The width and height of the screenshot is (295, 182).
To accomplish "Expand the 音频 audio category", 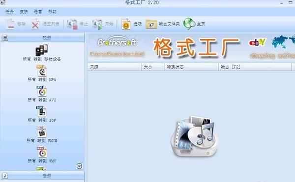I will 42,176.
